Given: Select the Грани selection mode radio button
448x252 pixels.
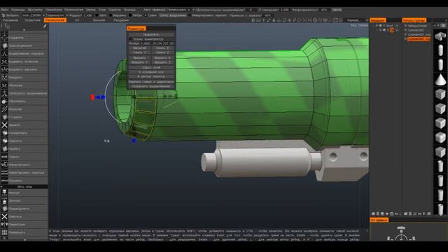Looking at the screenshot, I should tap(146, 15).
